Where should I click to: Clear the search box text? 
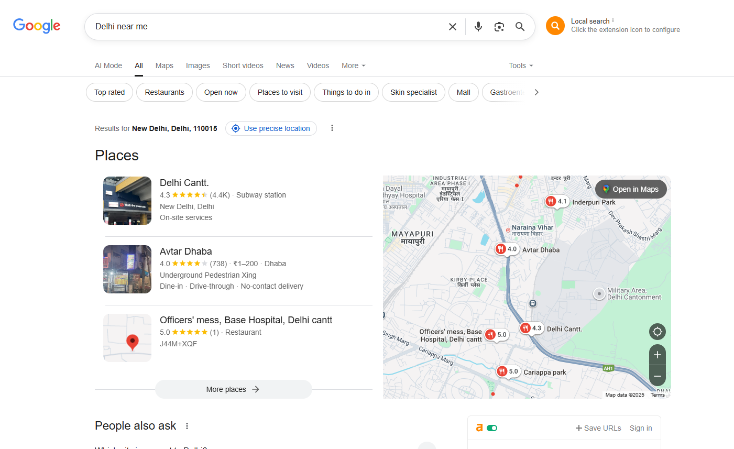pyautogui.click(x=453, y=27)
